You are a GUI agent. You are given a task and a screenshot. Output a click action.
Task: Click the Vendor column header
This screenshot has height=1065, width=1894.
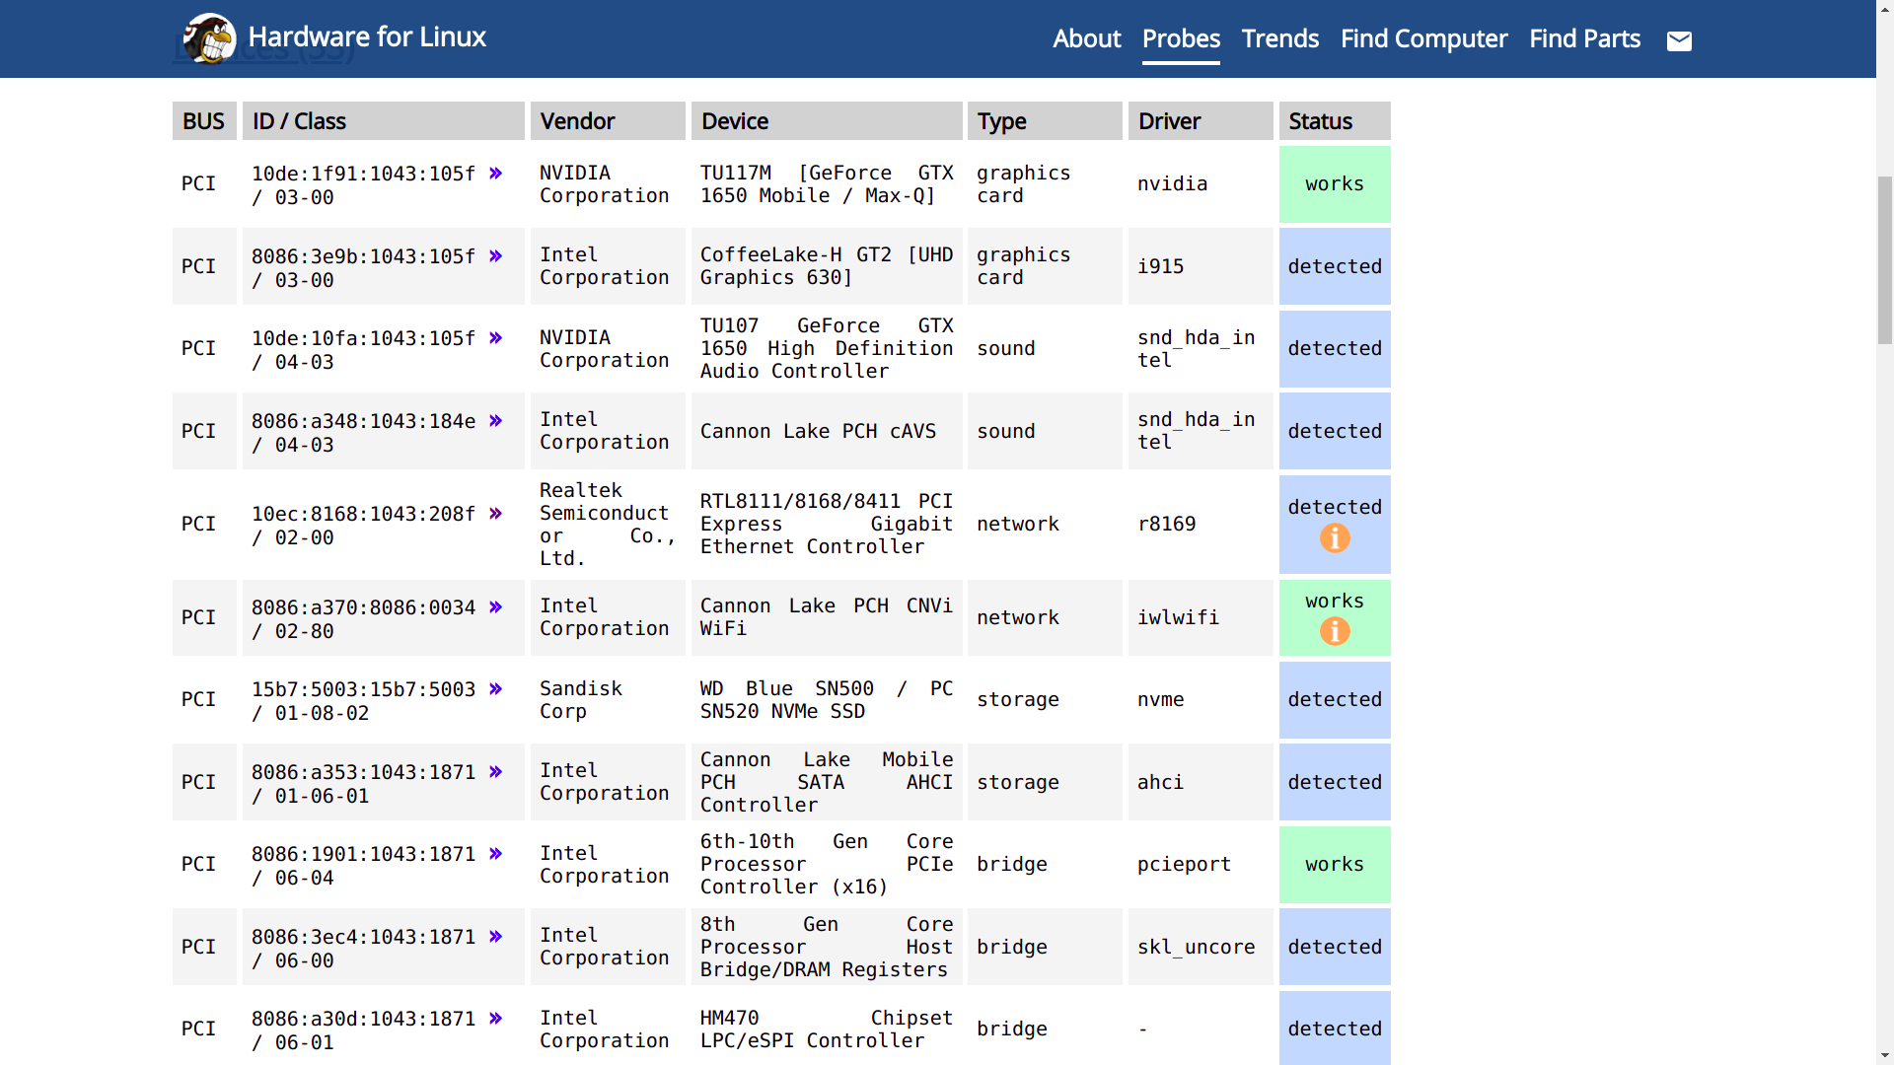point(608,121)
